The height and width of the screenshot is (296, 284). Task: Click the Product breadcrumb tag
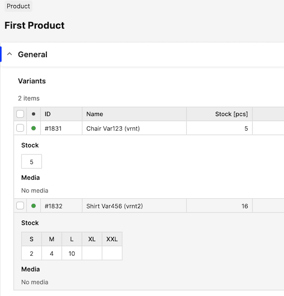click(18, 6)
